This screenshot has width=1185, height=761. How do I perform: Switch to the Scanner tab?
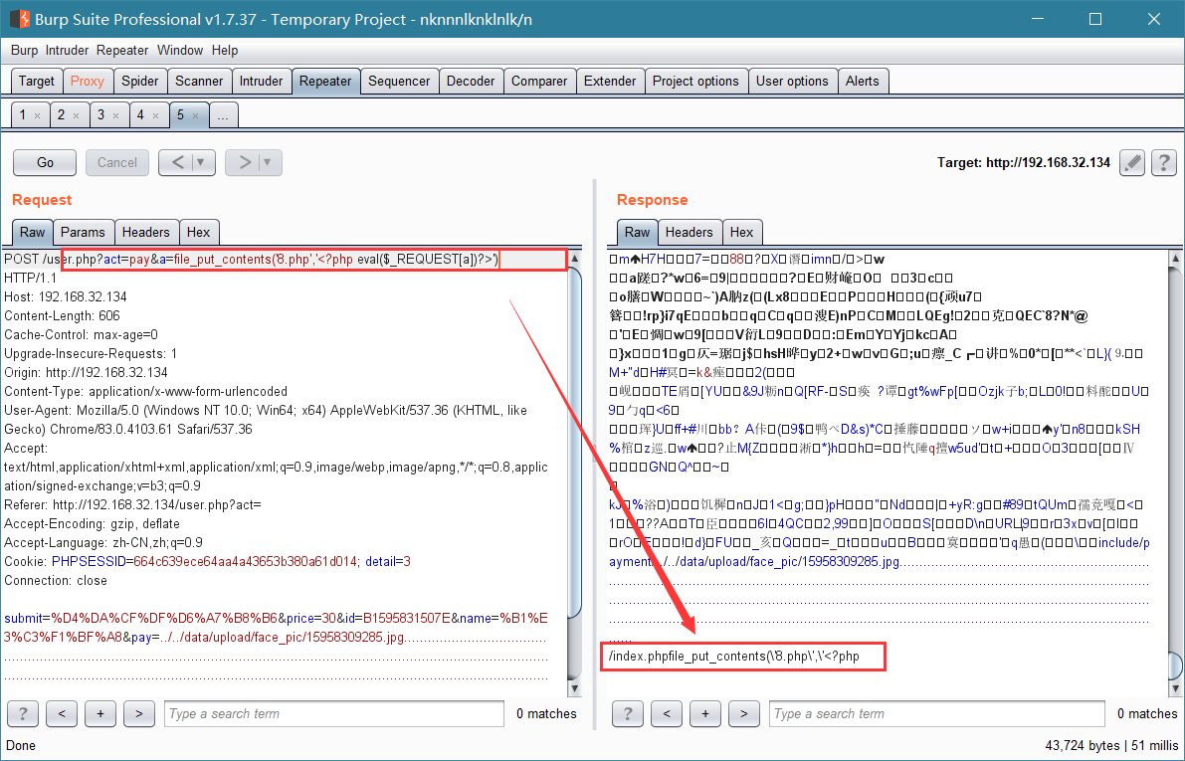(x=199, y=81)
